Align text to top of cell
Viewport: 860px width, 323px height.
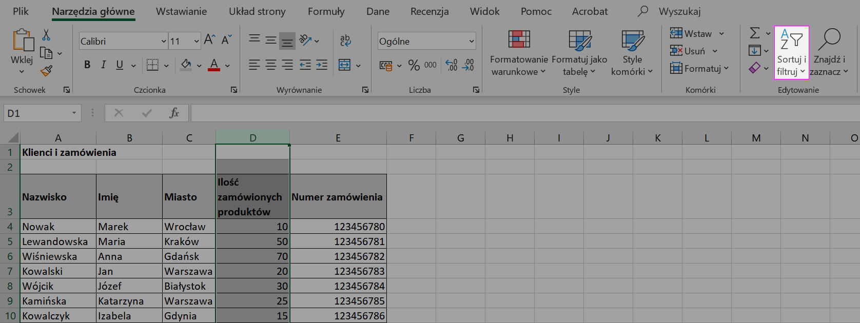(x=254, y=39)
